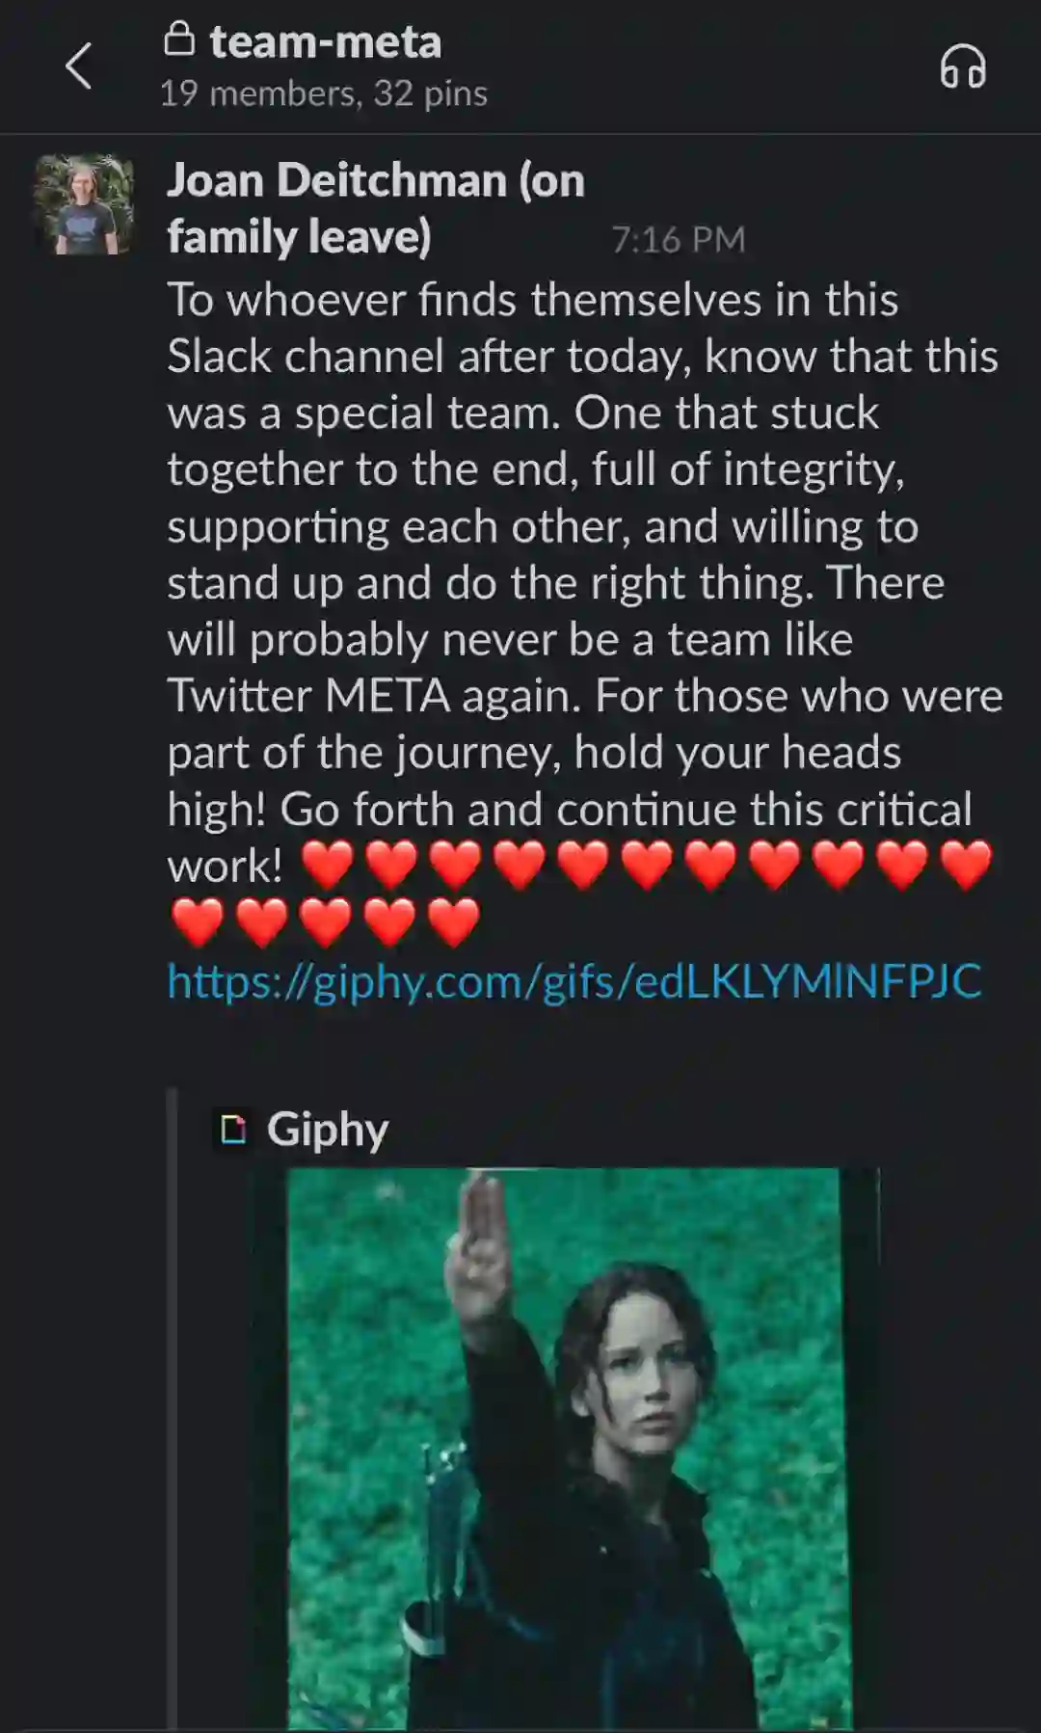Go back using the left arrow
Image resolution: width=1041 pixels, height=1733 pixels.
click(x=78, y=67)
